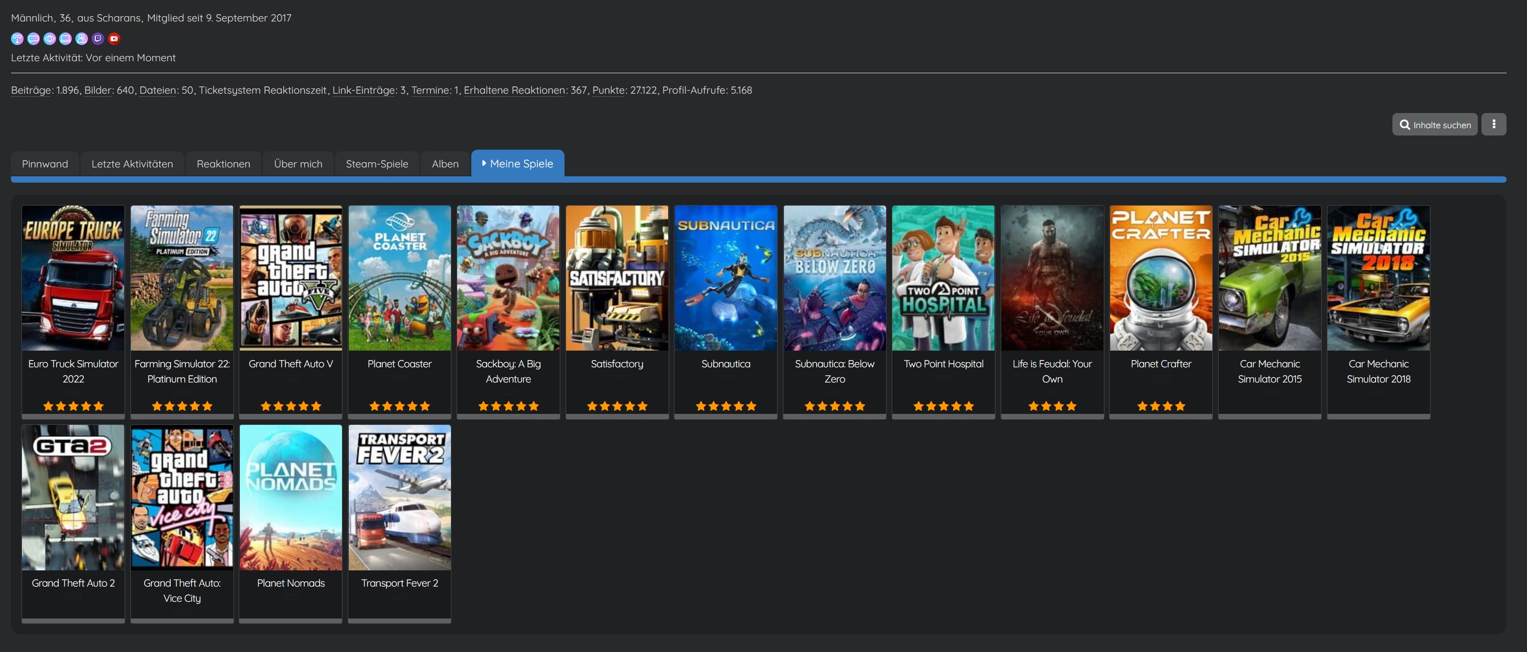Click the Subnautica star rating
The height and width of the screenshot is (652, 1527).
[726, 406]
